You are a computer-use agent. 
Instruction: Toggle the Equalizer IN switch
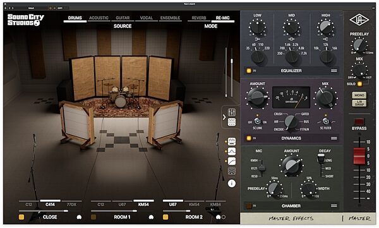[x=249, y=71]
